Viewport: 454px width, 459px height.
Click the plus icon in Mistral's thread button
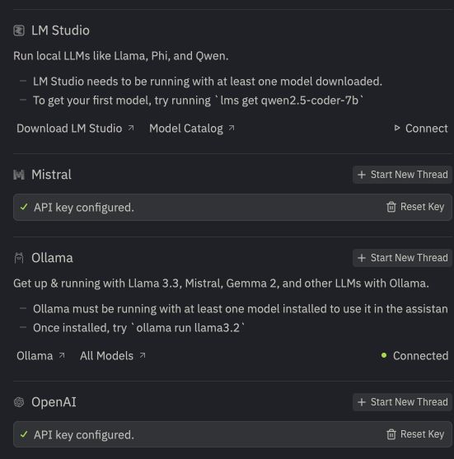(362, 175)
